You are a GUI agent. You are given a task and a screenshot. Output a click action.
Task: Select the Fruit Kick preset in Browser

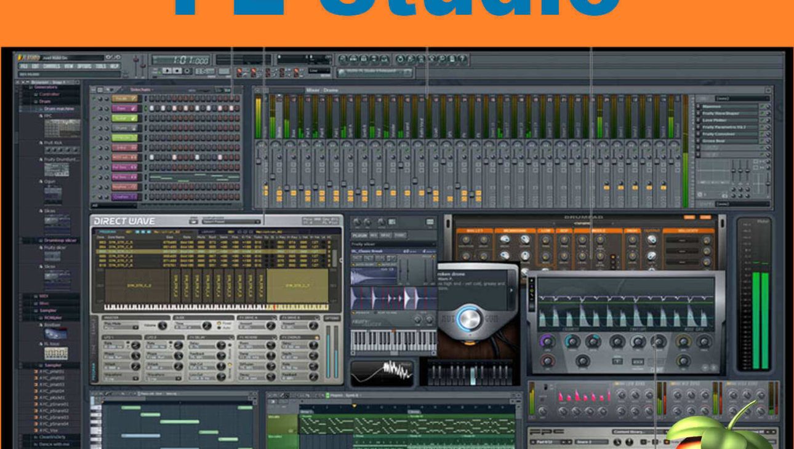pos(54,143)
